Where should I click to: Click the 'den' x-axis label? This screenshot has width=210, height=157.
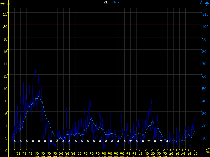point(207,152)
